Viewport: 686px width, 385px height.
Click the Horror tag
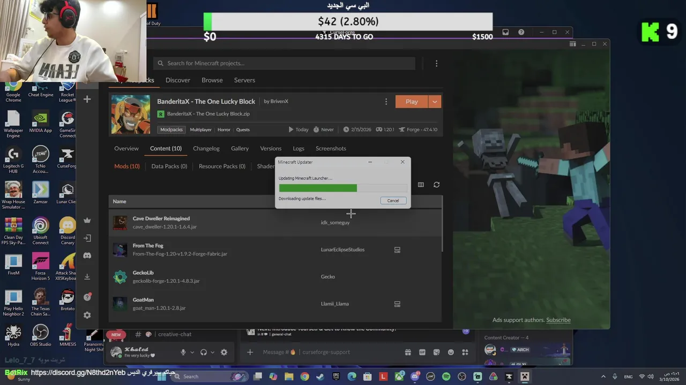click(224, 129)
